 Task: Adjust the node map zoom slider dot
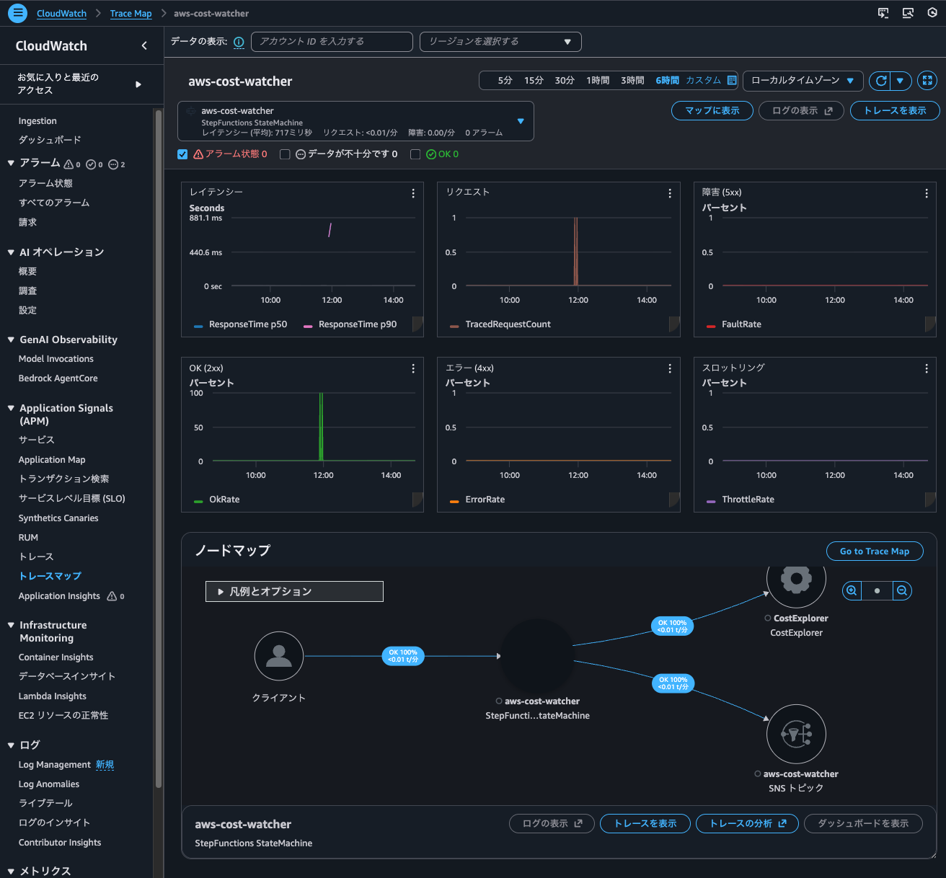pos(877,590)
